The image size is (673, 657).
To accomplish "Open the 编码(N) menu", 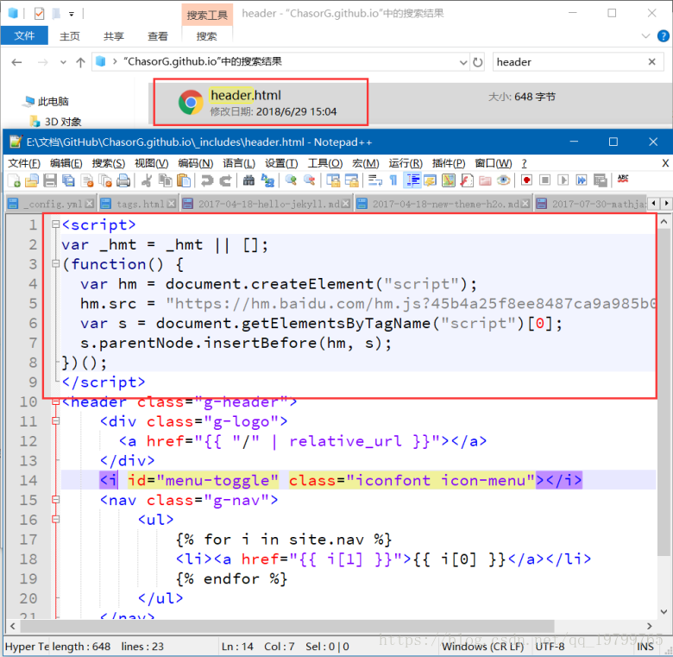I will pyautogui.click(x=196, y=164).
